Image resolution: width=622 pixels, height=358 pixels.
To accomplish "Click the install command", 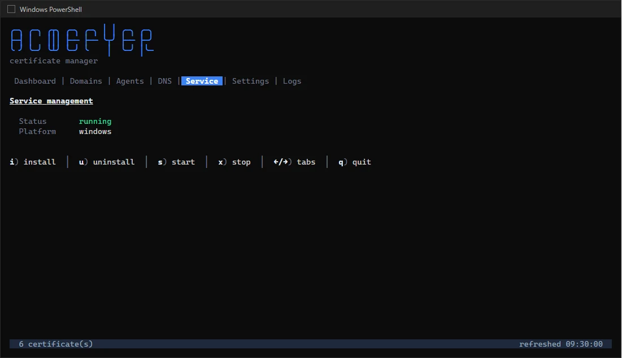I will pyautogui.click(x=33, y=162).
